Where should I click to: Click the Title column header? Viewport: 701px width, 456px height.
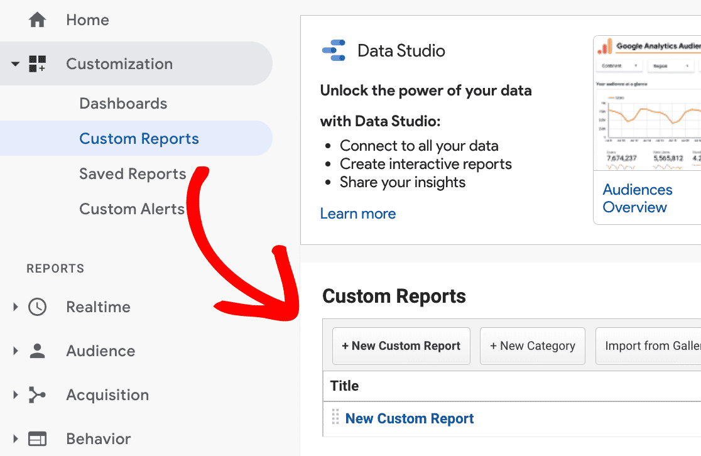click(344, 386)
